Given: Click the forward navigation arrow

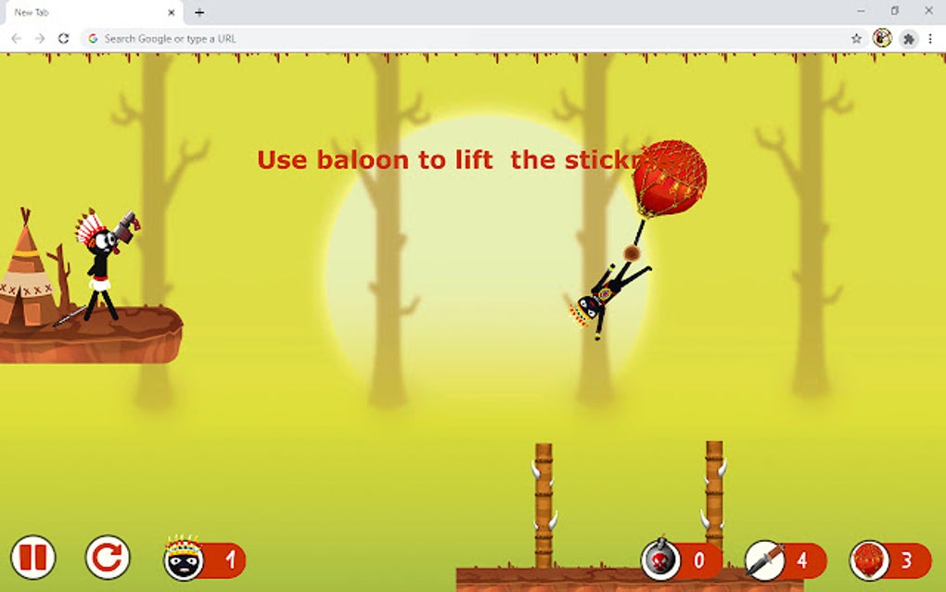Looking at the screenshot, I should 38,39.
